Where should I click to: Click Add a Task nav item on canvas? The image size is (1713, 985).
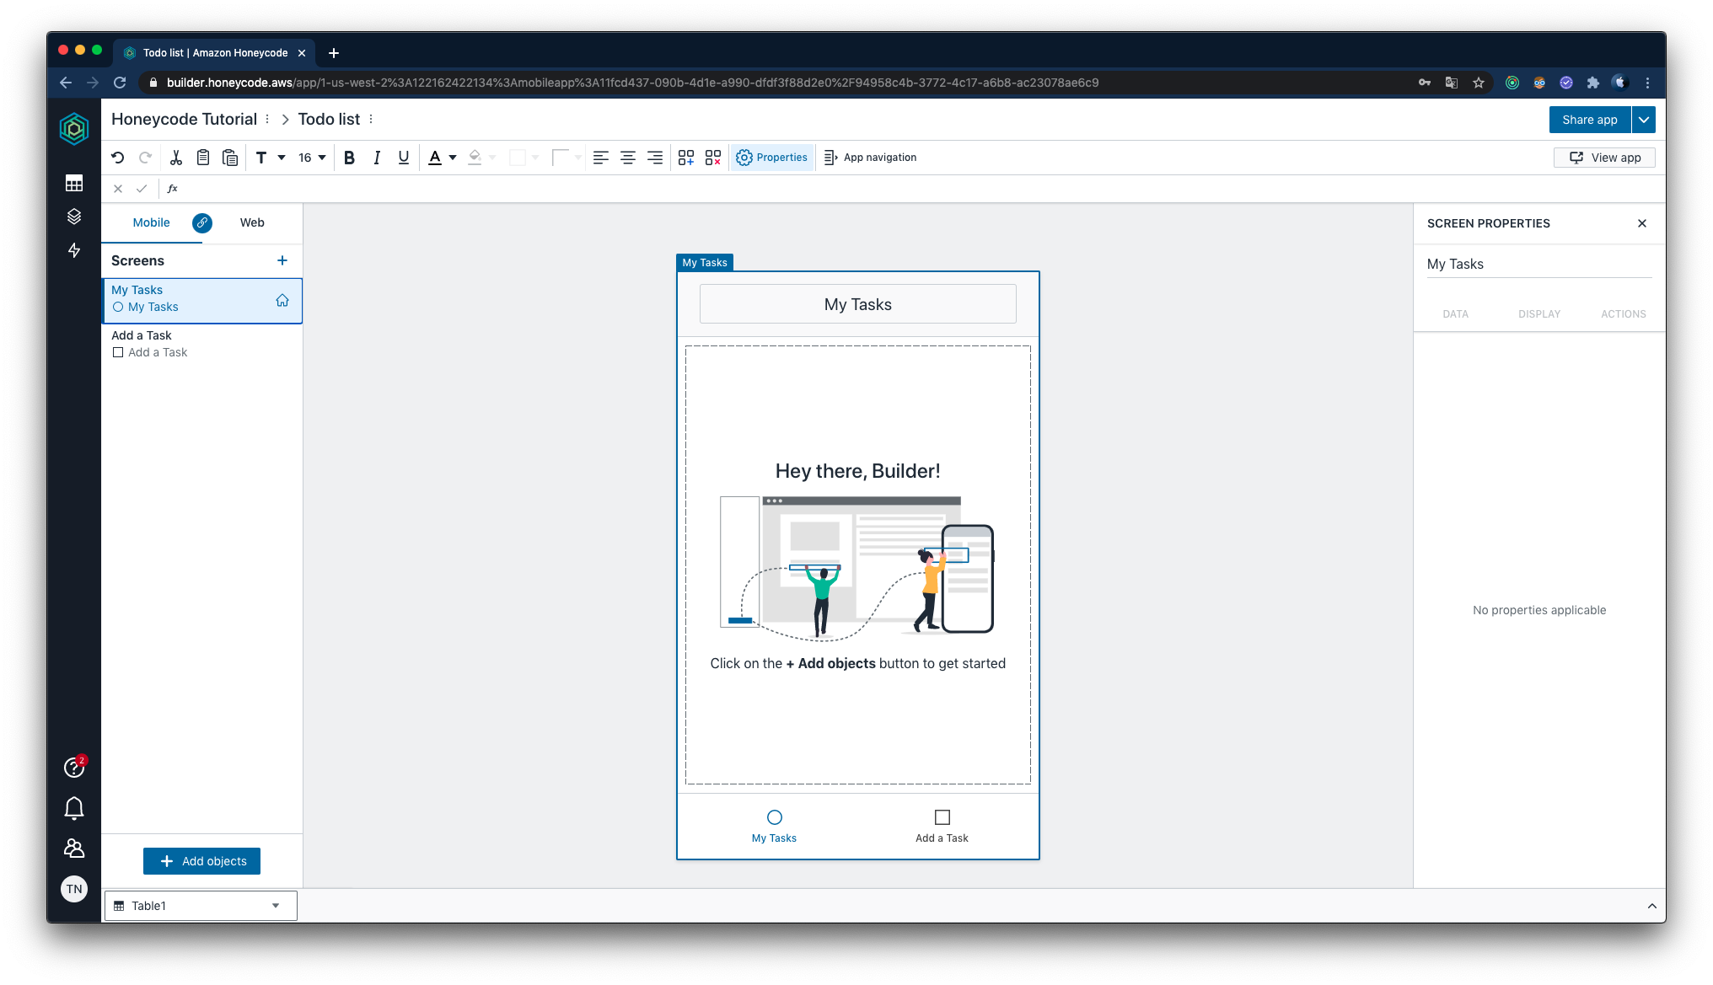tap(942, 827)
